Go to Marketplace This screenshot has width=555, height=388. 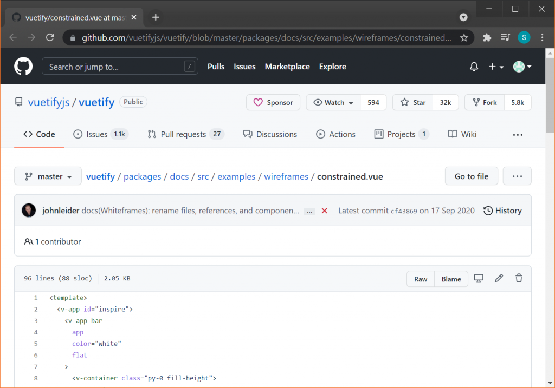point(287,67)
